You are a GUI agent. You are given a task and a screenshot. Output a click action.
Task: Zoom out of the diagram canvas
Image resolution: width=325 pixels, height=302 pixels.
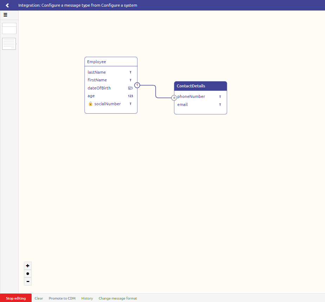pos(27,281)
